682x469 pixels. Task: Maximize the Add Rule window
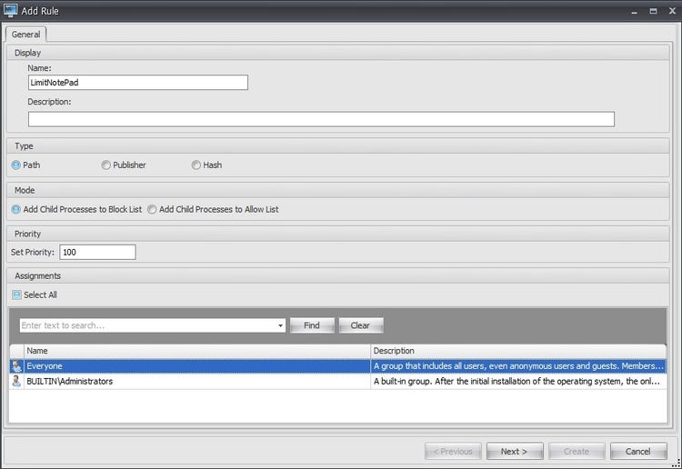(653, 11)
